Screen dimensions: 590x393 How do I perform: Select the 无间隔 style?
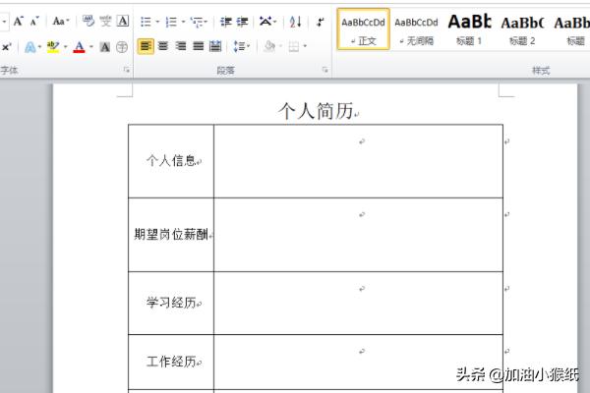[416, 28]
